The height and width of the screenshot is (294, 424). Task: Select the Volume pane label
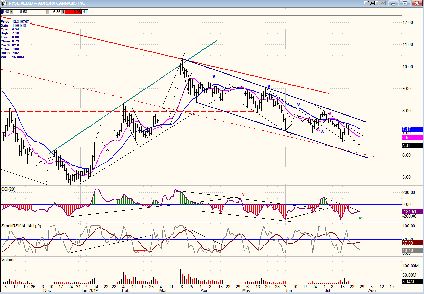tap(9, 260)
